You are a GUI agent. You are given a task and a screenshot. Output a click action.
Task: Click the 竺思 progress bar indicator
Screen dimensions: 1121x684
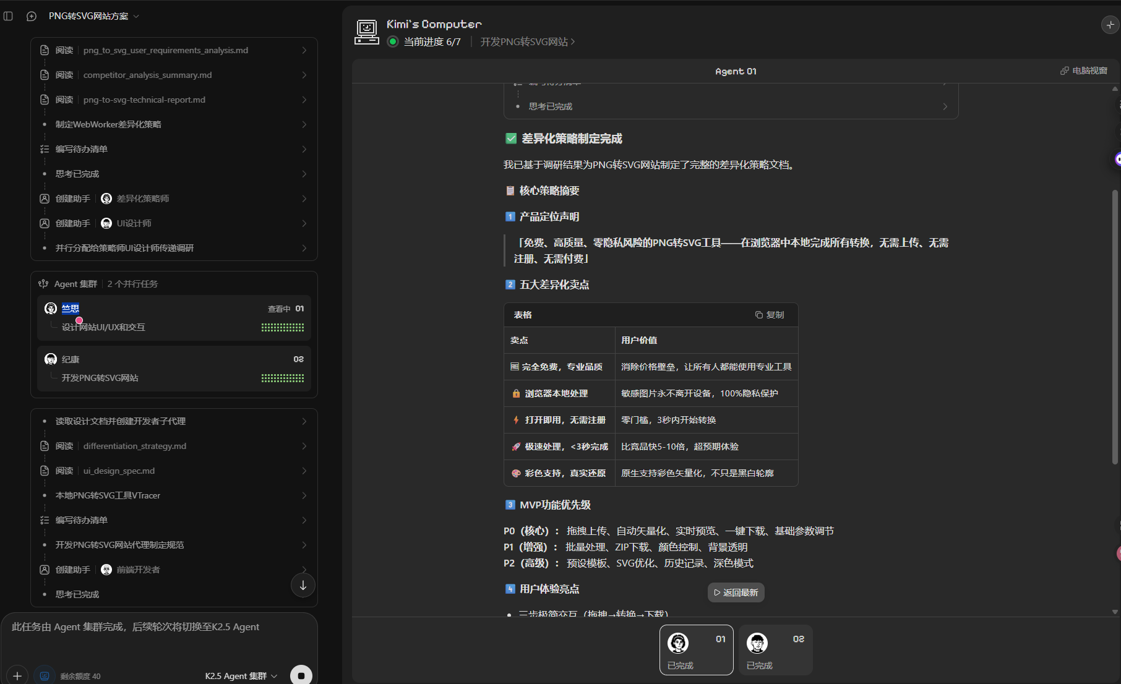(x=282, y=328)
